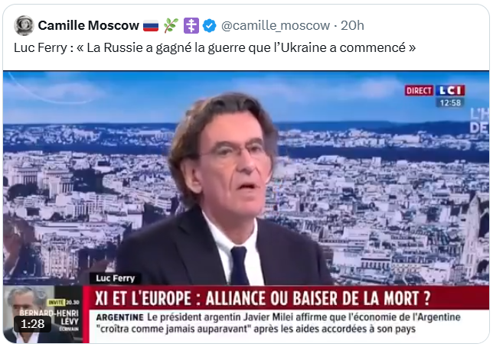
Task: Click the Camille Moscow display name
Action: (x=88, y=25)
